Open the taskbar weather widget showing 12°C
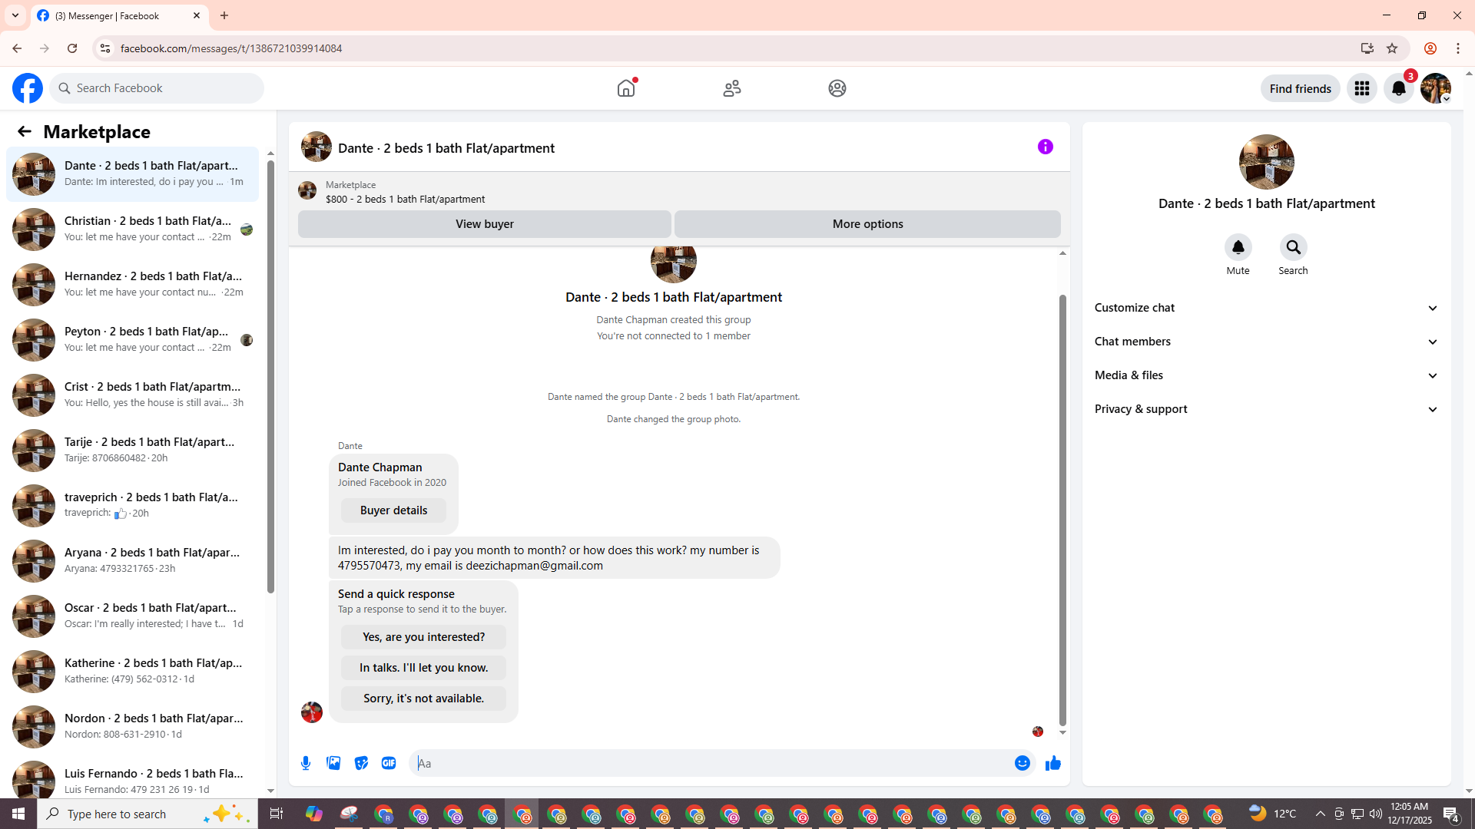 point(1272,814)
